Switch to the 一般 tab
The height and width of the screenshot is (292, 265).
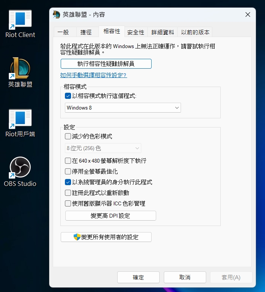point(65,32)
